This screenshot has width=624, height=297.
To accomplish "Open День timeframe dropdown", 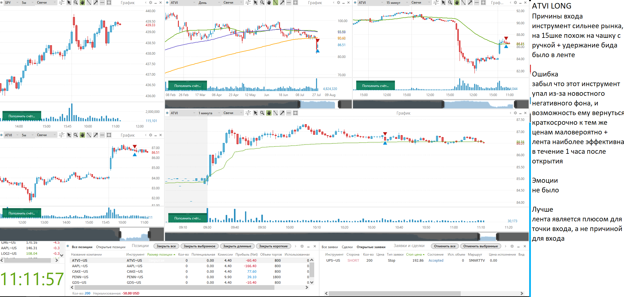I will (209, 2).
